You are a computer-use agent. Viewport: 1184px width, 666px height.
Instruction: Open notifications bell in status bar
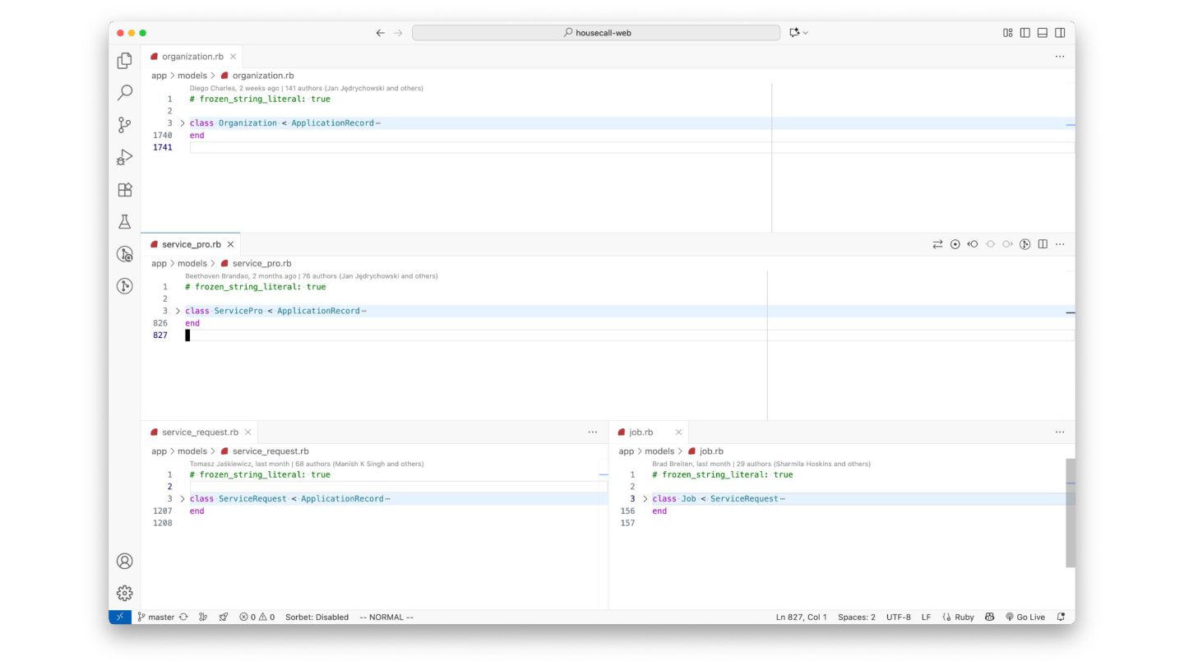point(1061,617)
